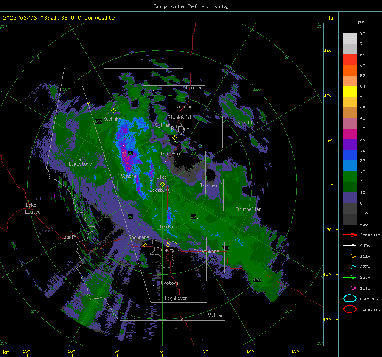Click the Didsbury label on map
382x357 pixels.
tap(160, 190)
